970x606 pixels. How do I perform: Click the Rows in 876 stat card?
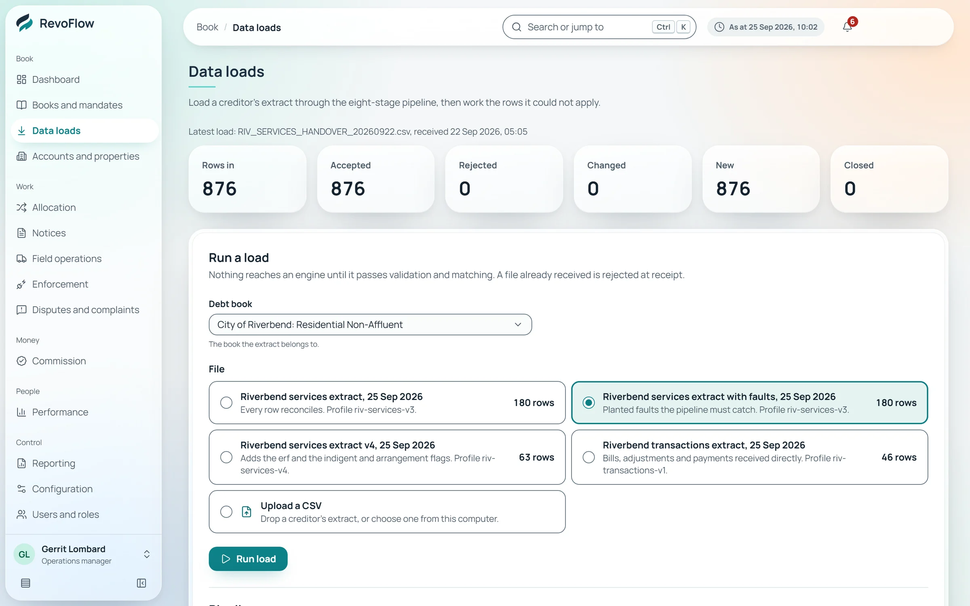pos(247,179)
